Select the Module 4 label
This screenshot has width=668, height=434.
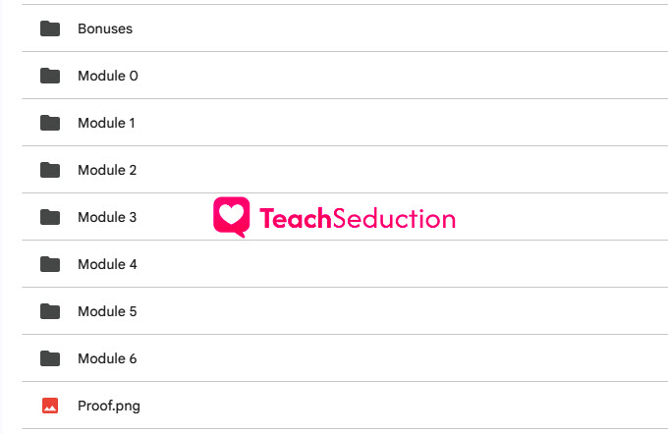107,264
